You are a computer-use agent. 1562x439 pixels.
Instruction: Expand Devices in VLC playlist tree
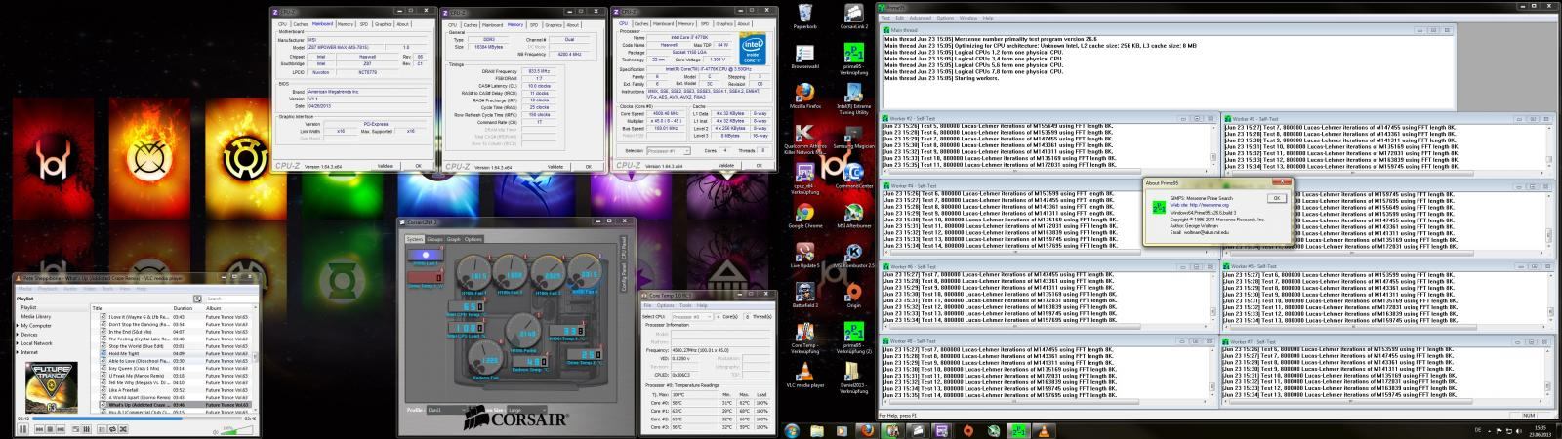pos(17,335)
